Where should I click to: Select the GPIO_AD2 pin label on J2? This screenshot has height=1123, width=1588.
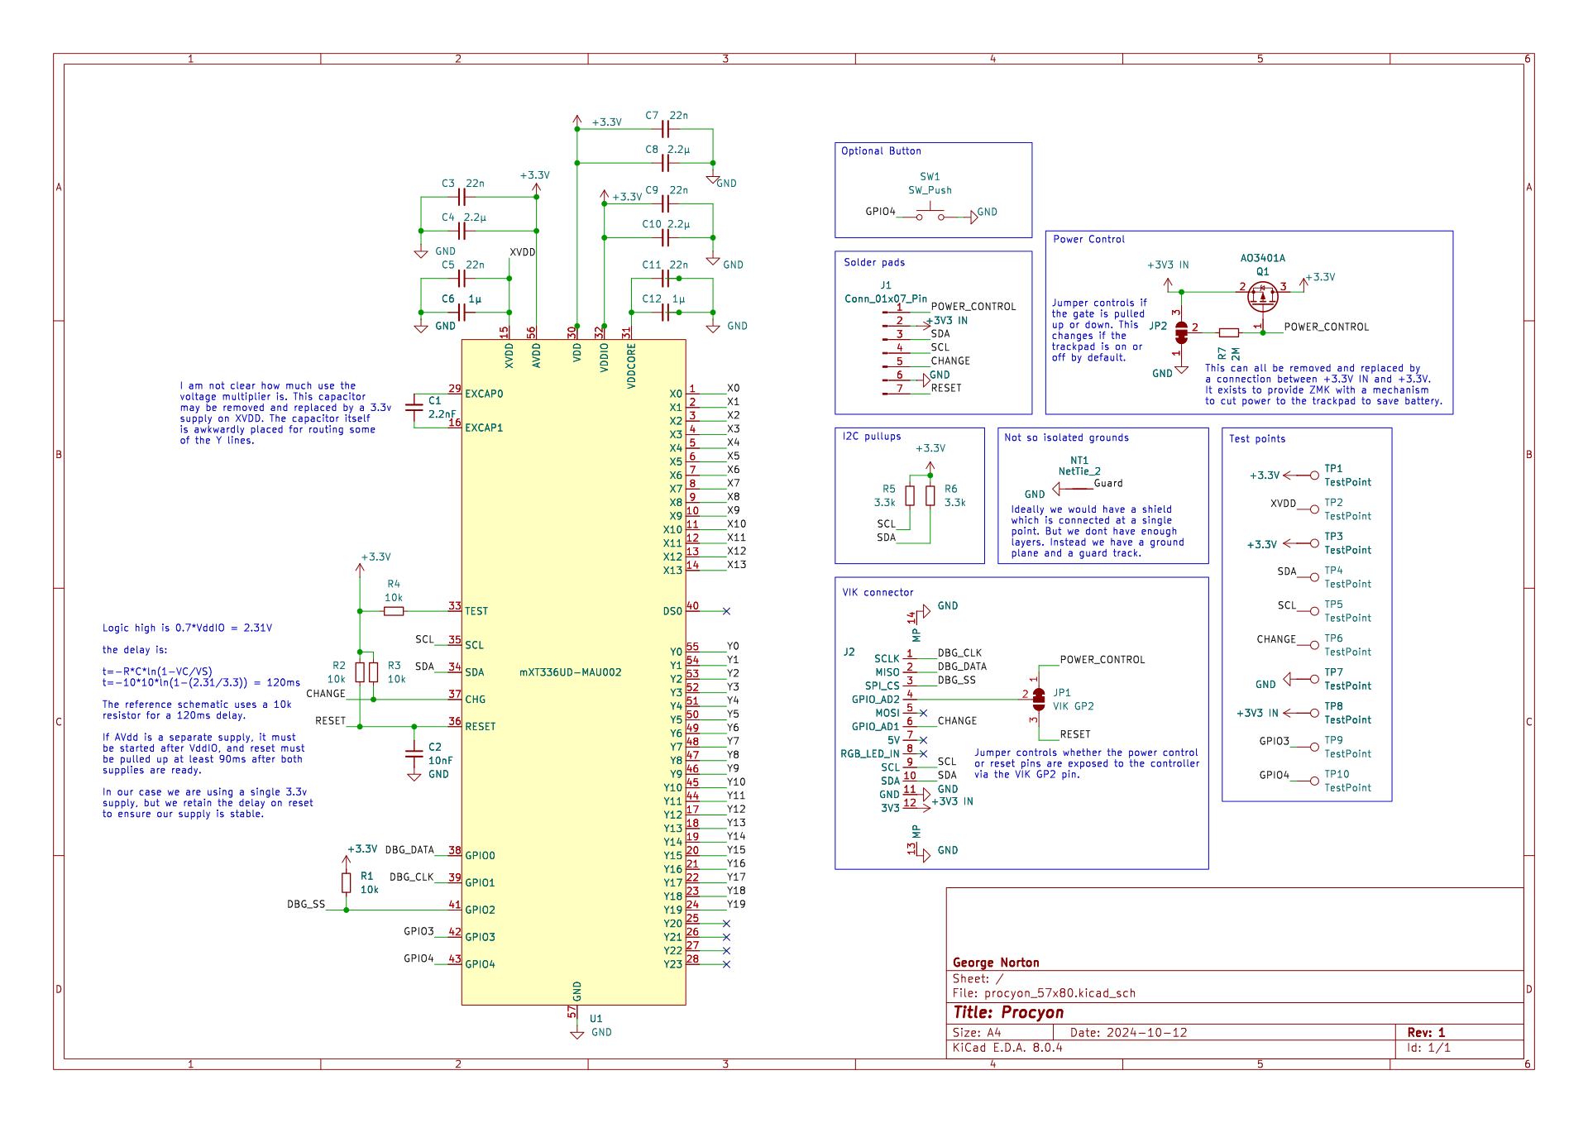pos(875,700)
